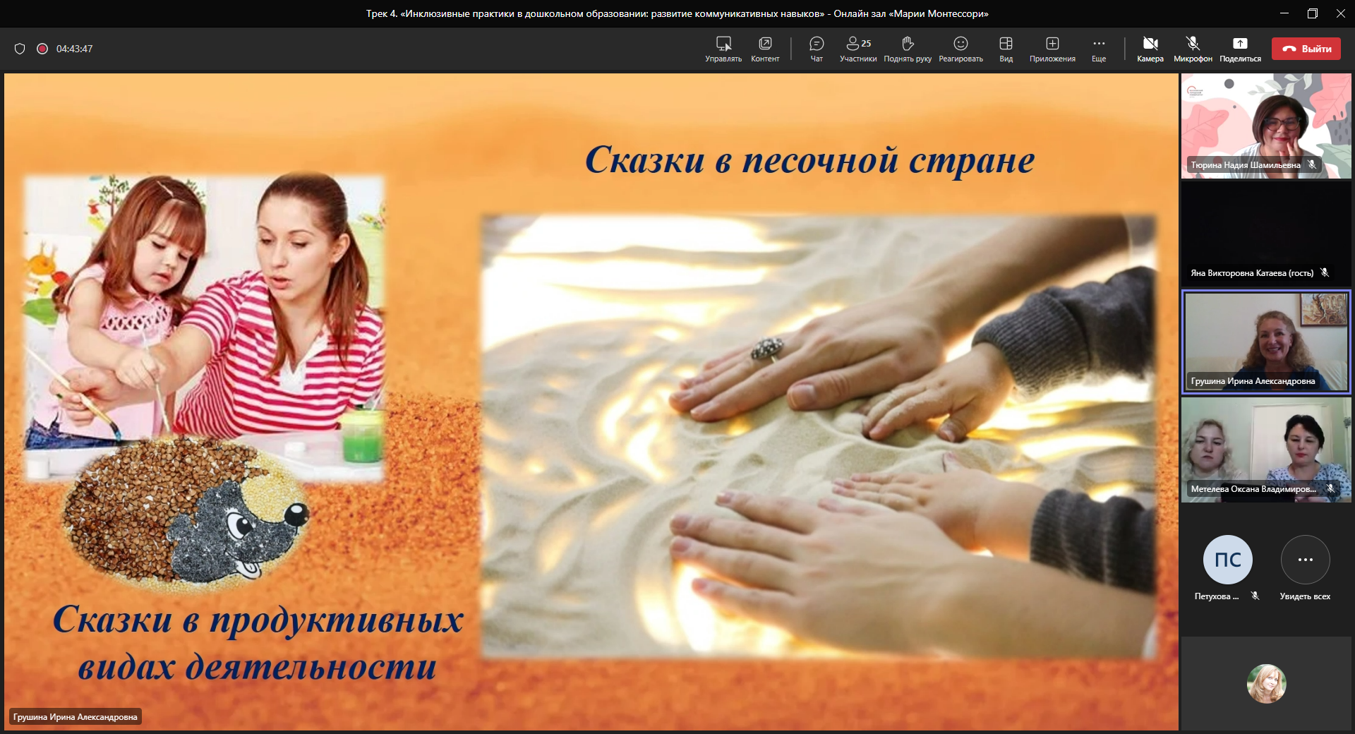Open the Управлять (Manage) control icon

723,44
